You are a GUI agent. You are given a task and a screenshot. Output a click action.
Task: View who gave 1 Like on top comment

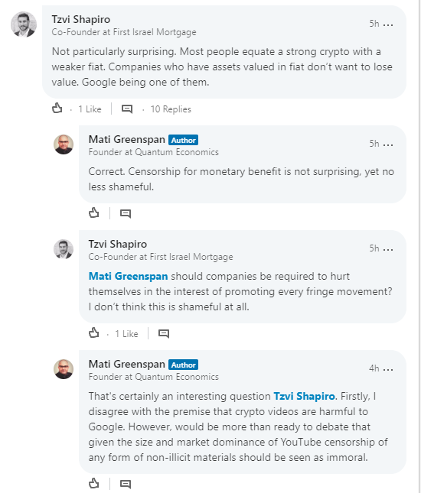(90, 109)
